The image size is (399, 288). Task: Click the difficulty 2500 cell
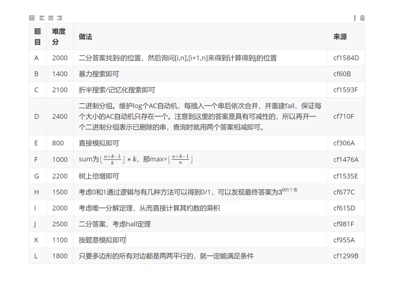60,224
